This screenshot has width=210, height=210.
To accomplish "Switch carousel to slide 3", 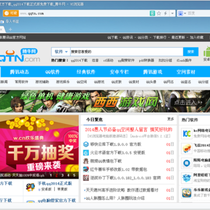I will click(x=62, y=175).
